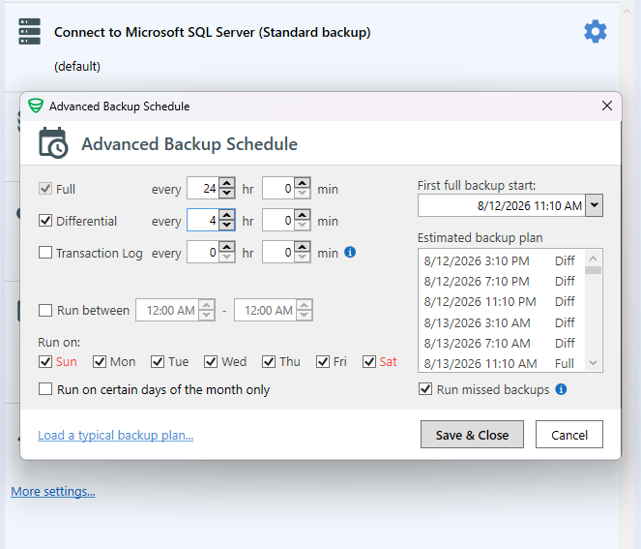
Task: Decrease Differential hours with down arrow
Action: [x=227, y=226]
